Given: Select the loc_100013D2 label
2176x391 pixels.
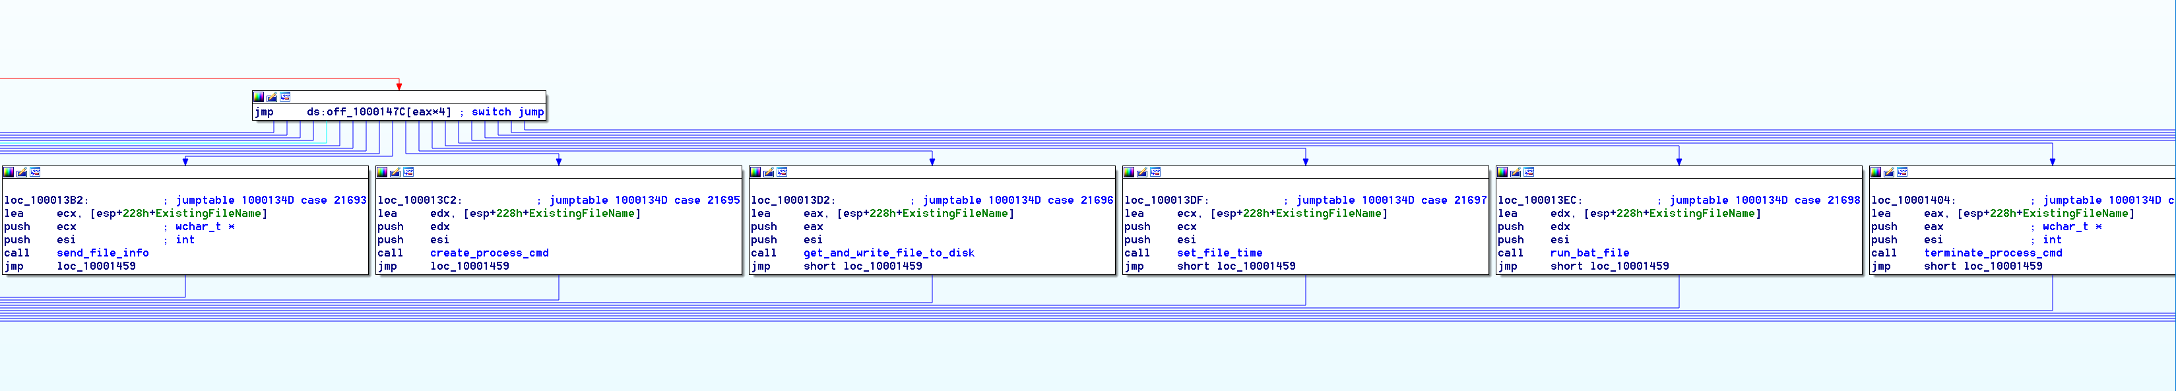Looking at the screenshot, I should [793, 201].
